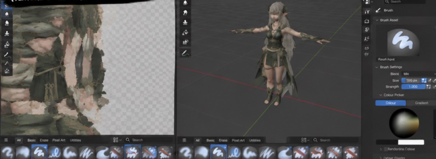
Task: Select the Smear tool in the 3D viewport toolbar
Action: (x=185, y=12)
